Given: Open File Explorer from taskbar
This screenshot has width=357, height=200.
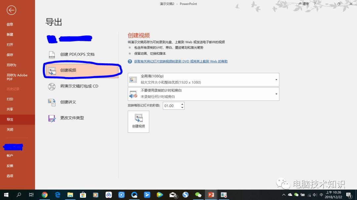Looking at the screenshot, I should tap(70, 195).
